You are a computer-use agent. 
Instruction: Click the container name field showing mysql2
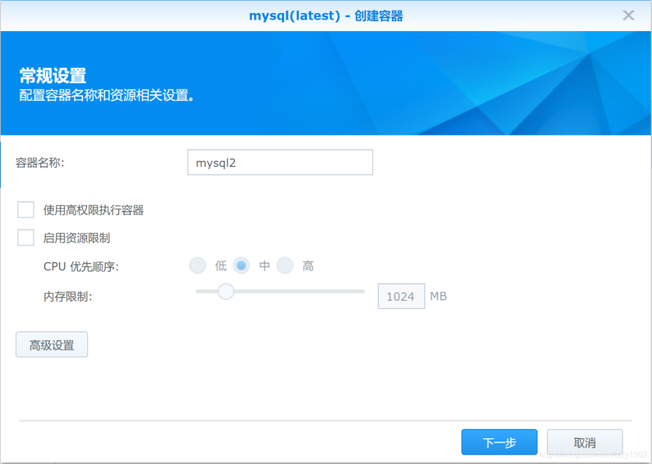(280, 162)
